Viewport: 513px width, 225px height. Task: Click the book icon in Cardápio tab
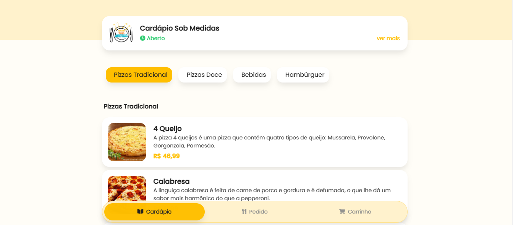click(140, 212)
